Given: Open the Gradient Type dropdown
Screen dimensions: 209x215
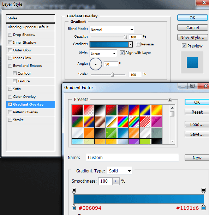Looking at the screenshot, I should pyautogui.click(x=119, y=171).
